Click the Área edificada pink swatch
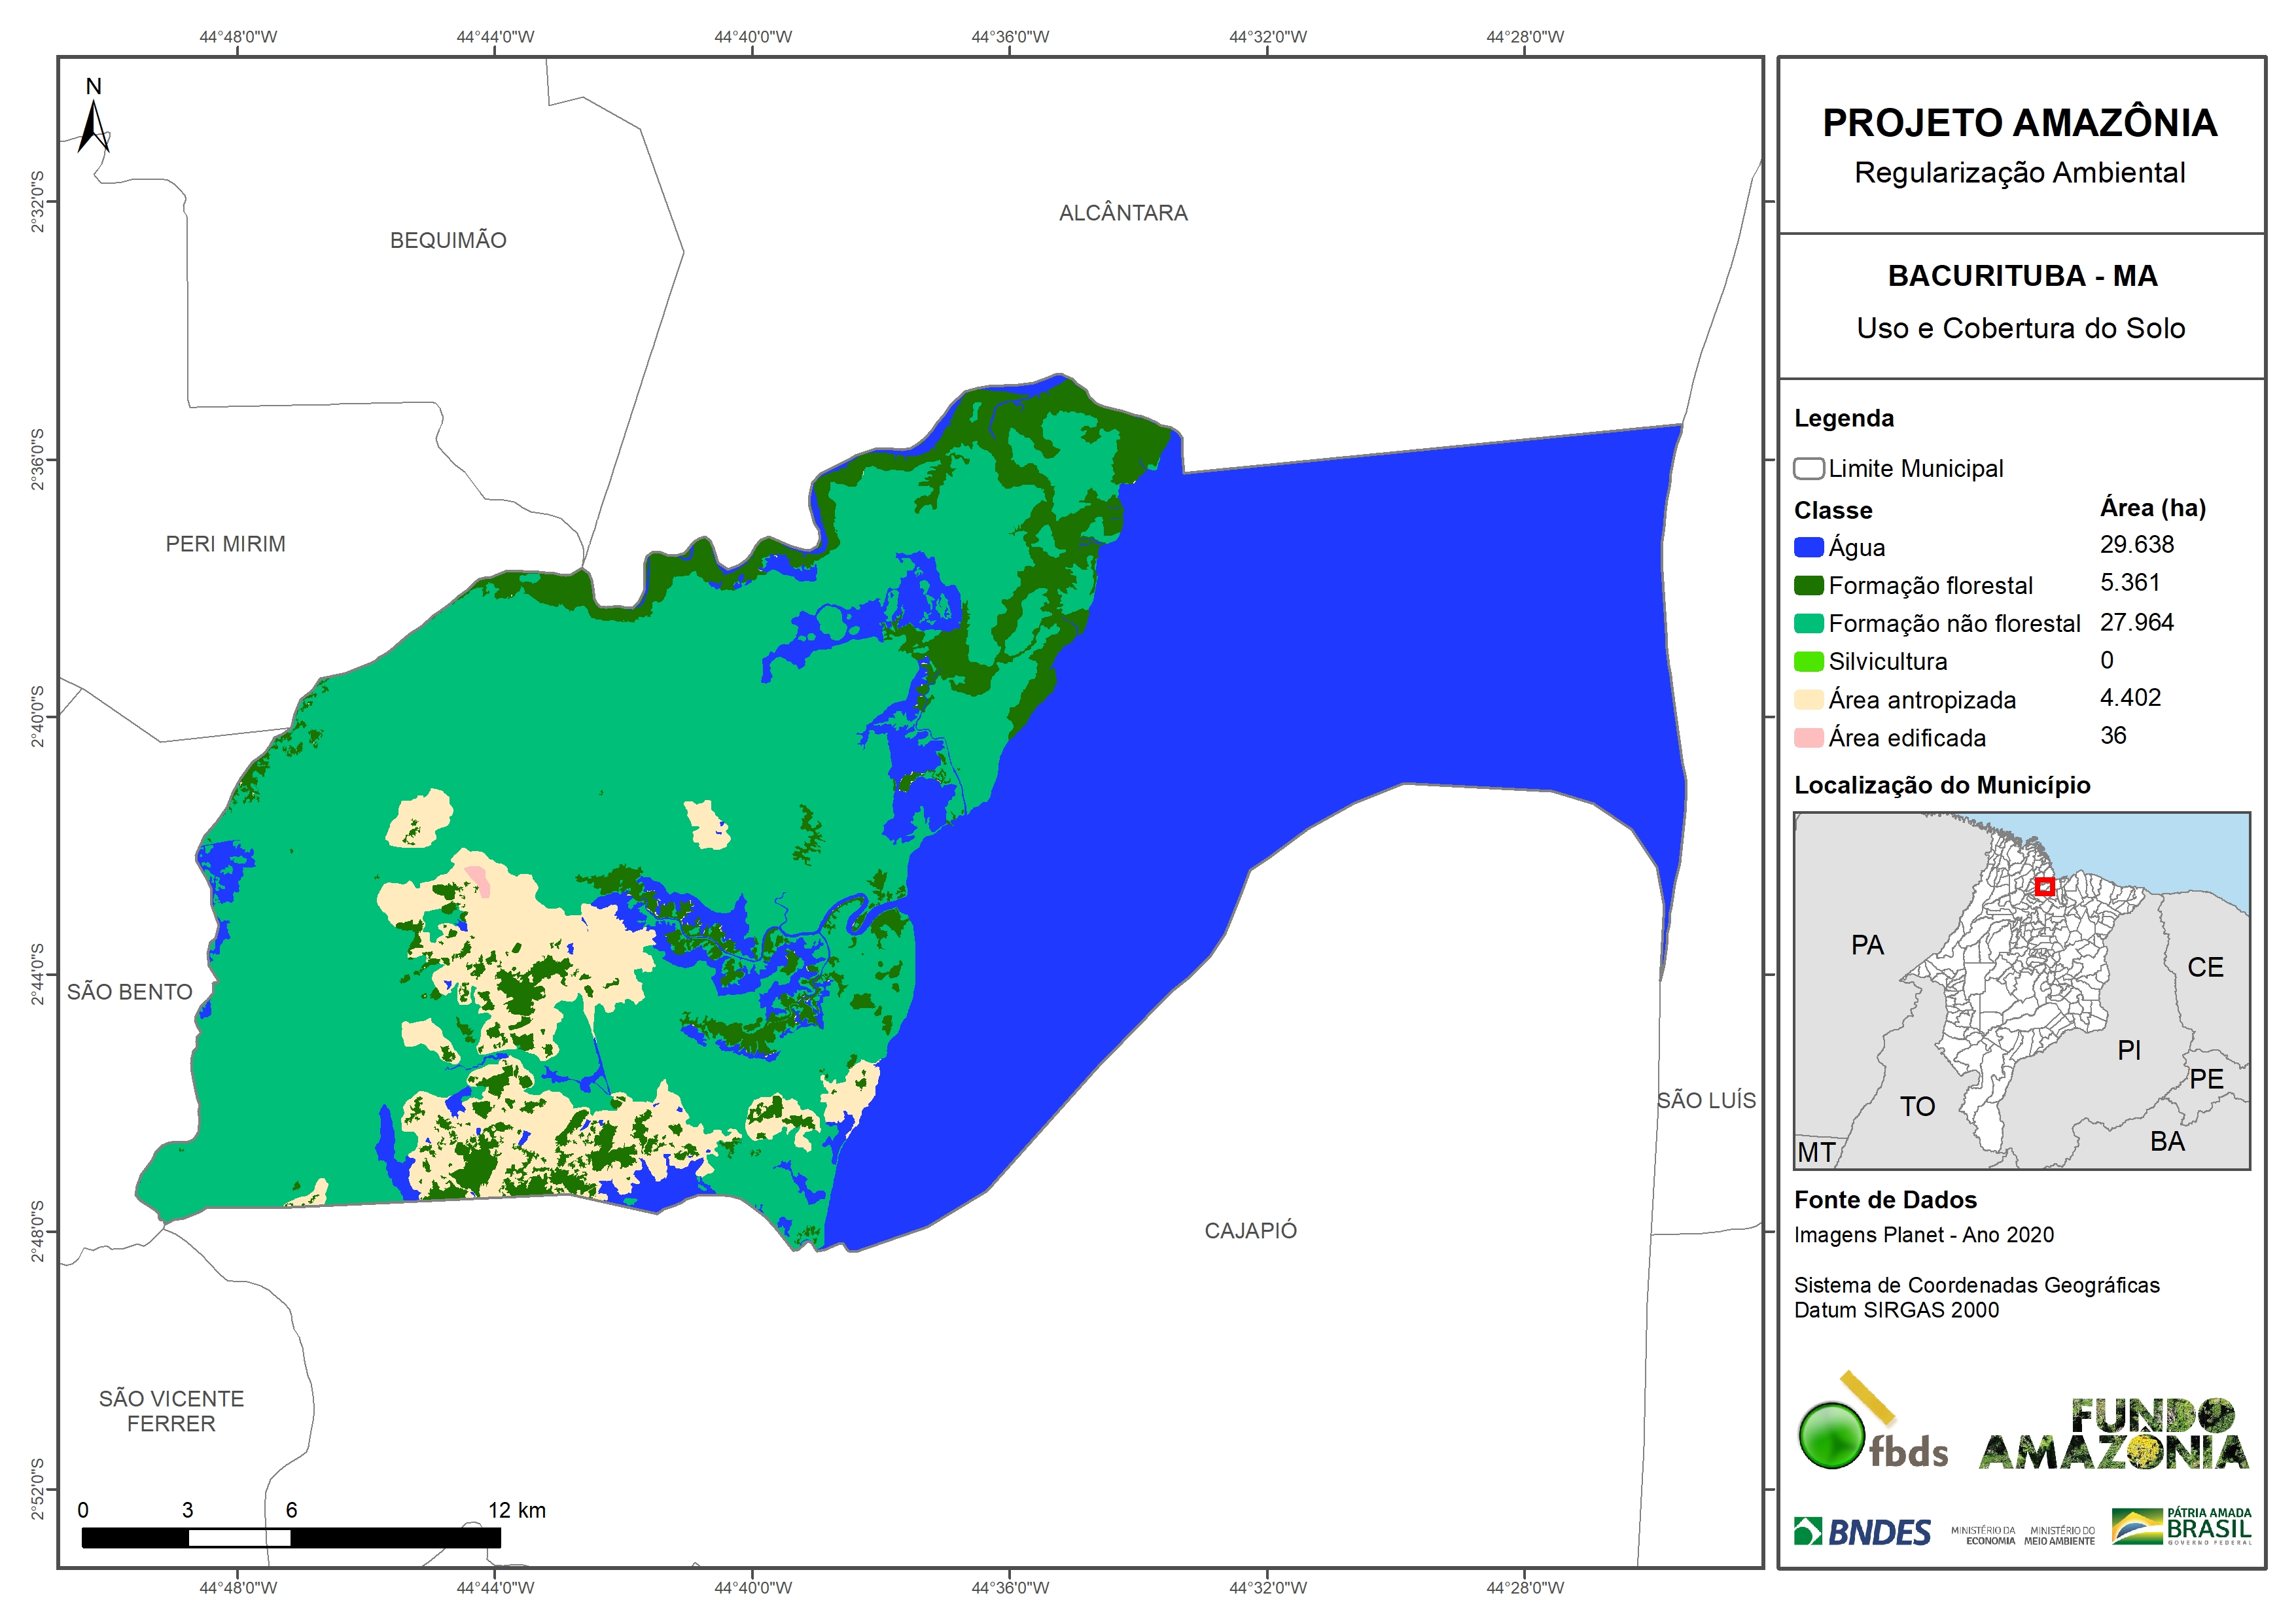2296x1623 pixels. pyautogui.click(x=1808, y=738)
